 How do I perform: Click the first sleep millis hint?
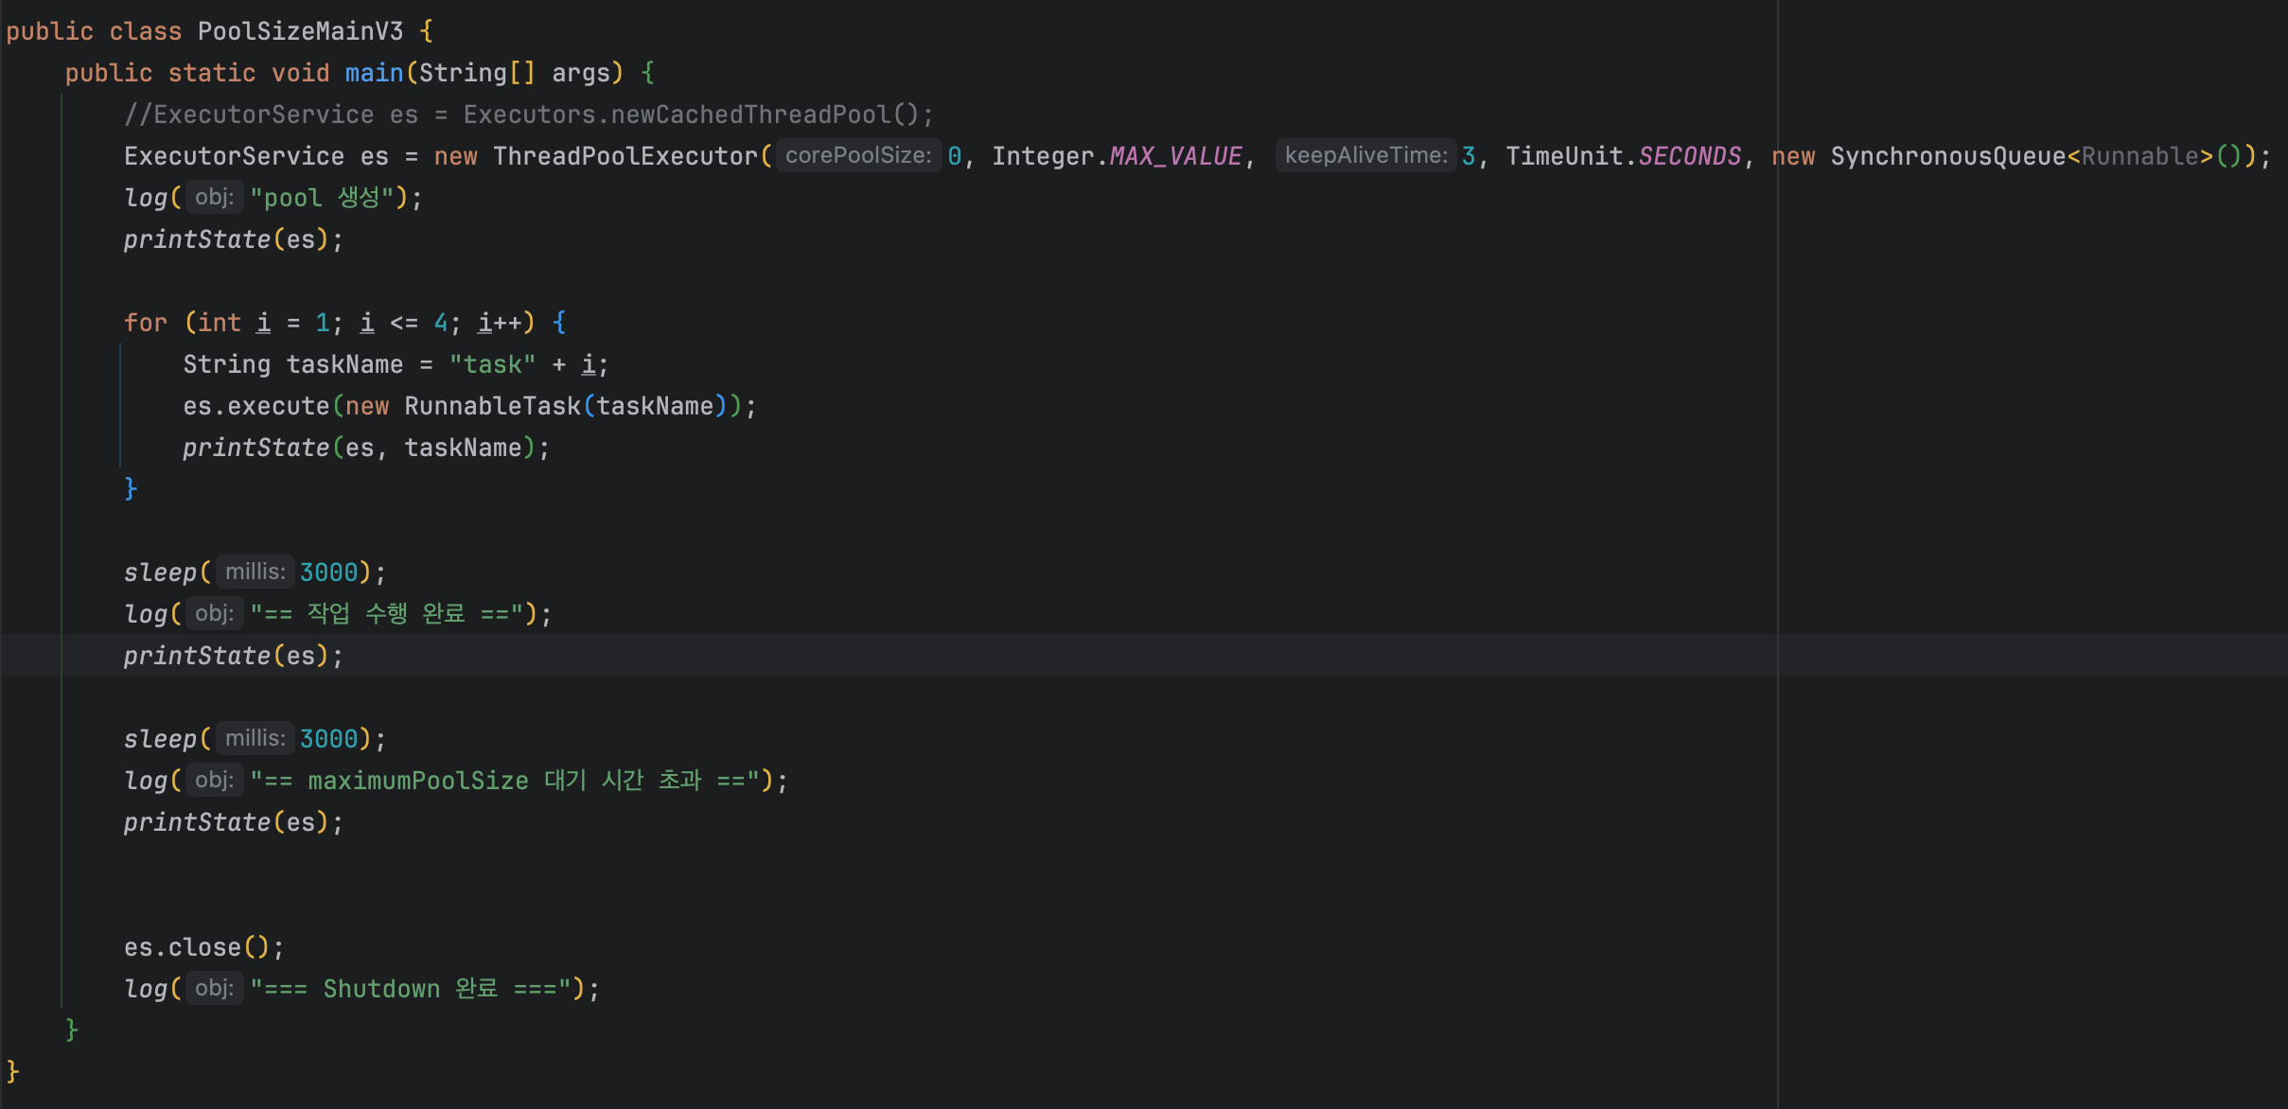[x=255, y=572]
